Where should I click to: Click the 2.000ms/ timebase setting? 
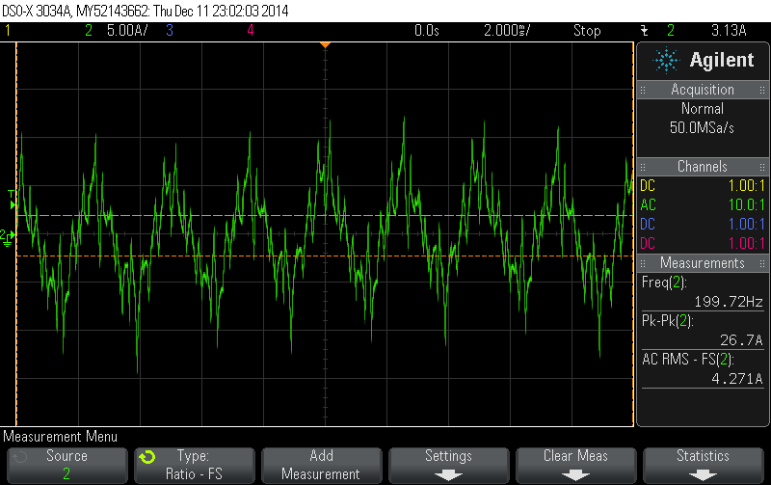[505, 31]
